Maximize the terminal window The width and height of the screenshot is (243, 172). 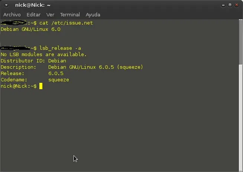230,5
